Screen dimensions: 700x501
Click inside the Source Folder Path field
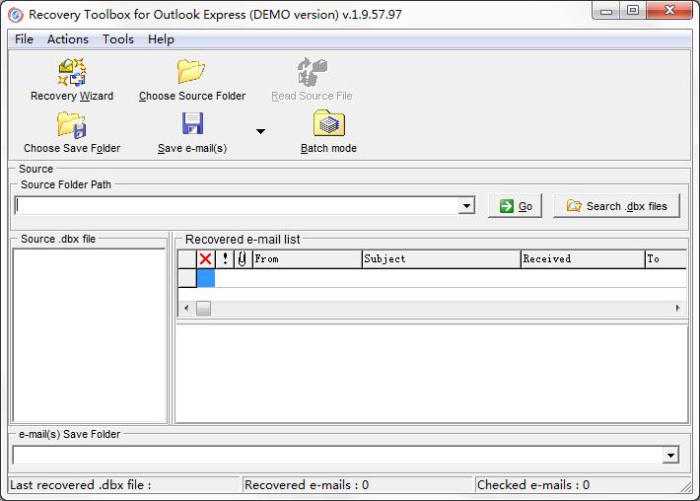coord(237,206)
